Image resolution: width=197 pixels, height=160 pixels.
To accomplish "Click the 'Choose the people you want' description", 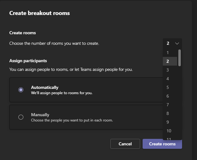I will click(x=72, y=120).
